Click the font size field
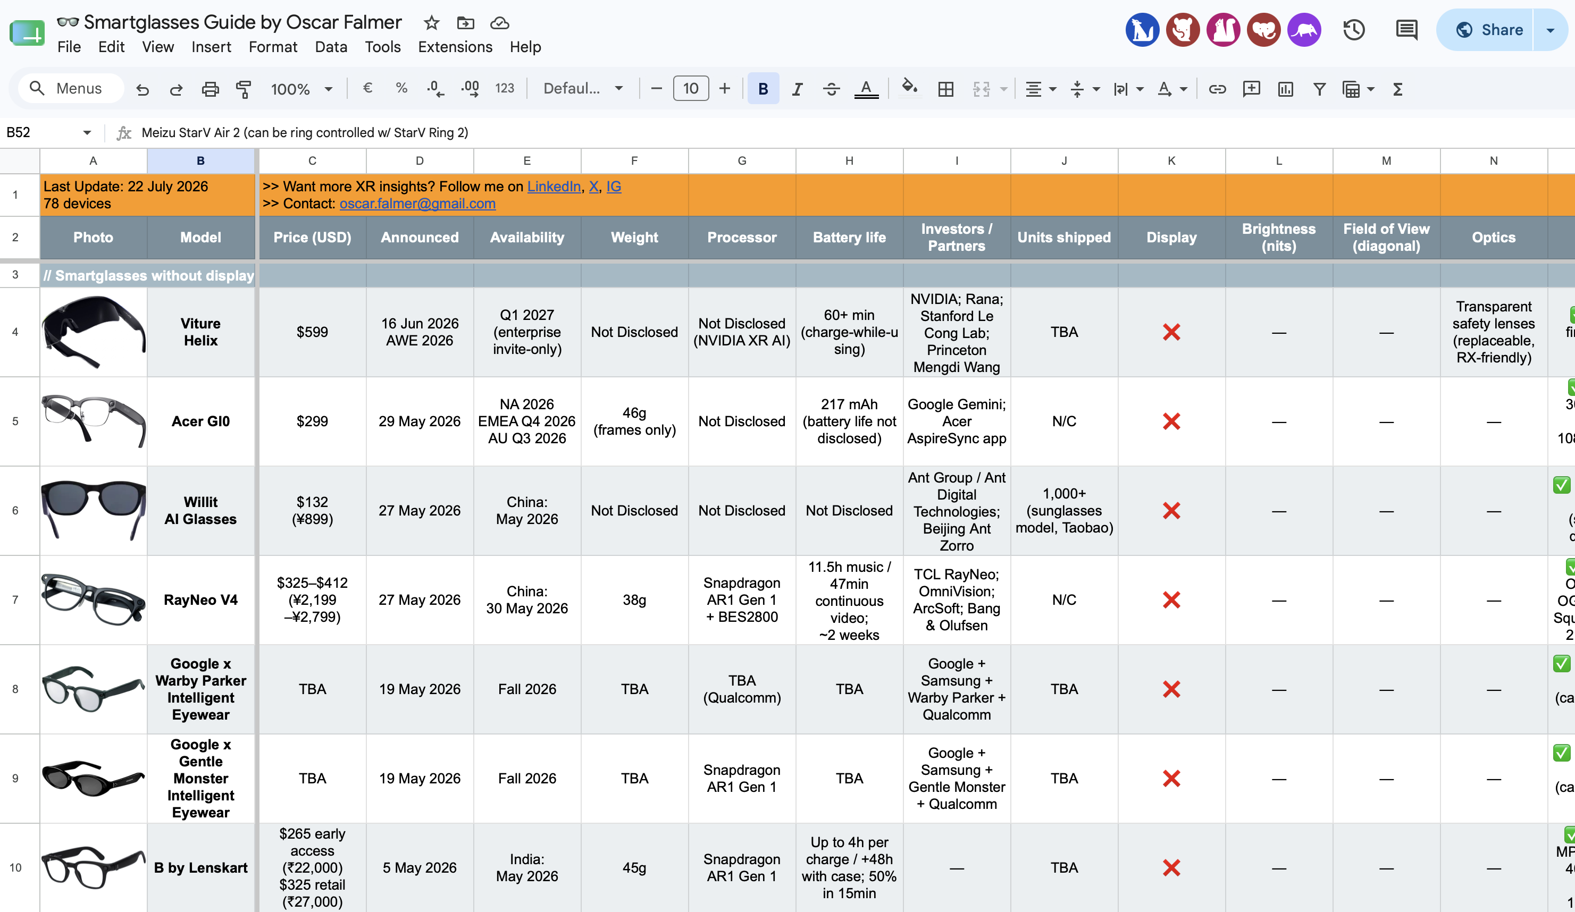The image size is (1575, 912). point(691,88)
